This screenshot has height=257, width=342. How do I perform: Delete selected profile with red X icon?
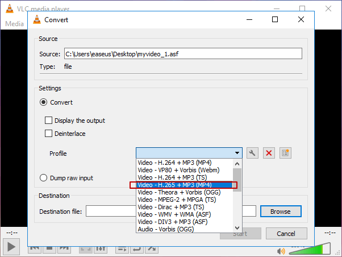[269, 153]
